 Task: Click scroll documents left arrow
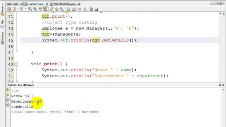pos(212,3)
